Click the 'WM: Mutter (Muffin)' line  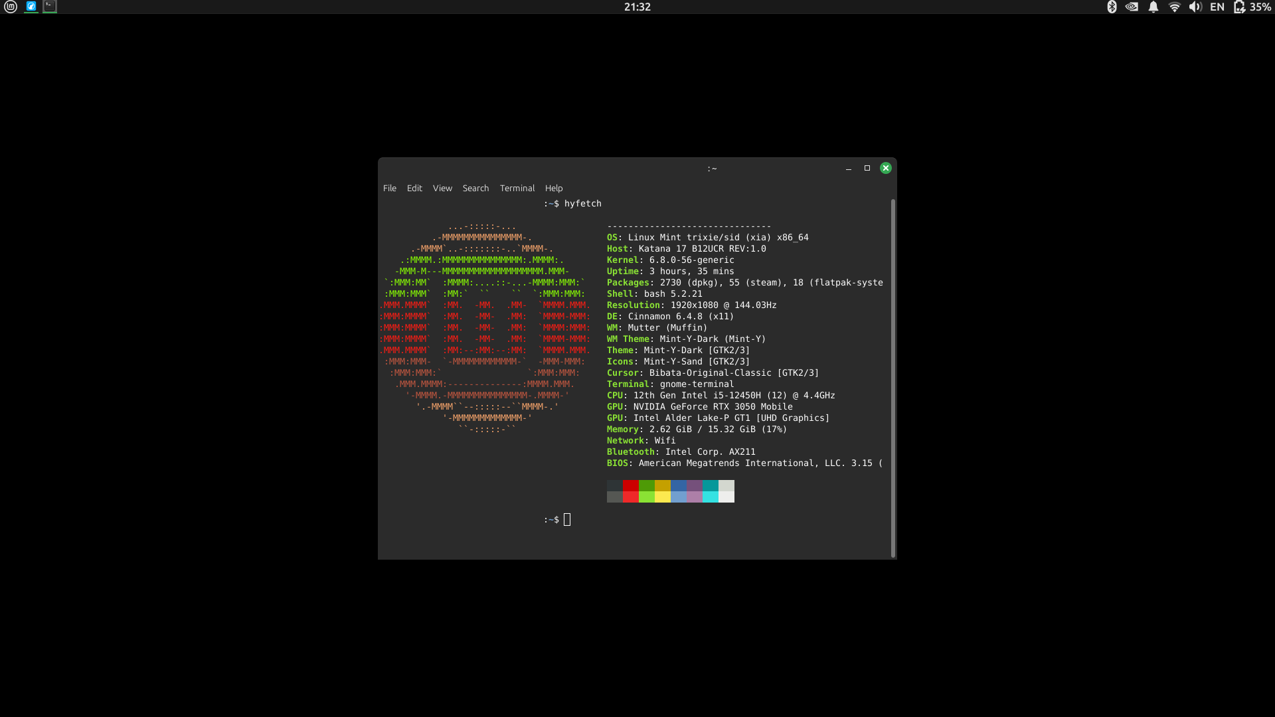[657, 328]
